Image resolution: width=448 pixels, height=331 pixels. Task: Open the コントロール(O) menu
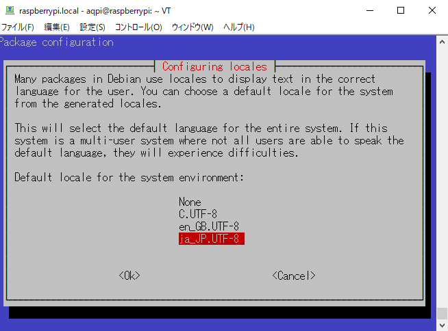tap(138, 27)
